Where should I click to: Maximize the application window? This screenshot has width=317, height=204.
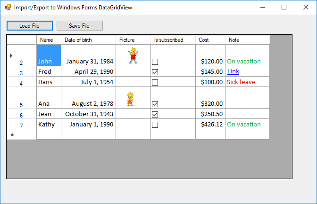coord(284,7)
